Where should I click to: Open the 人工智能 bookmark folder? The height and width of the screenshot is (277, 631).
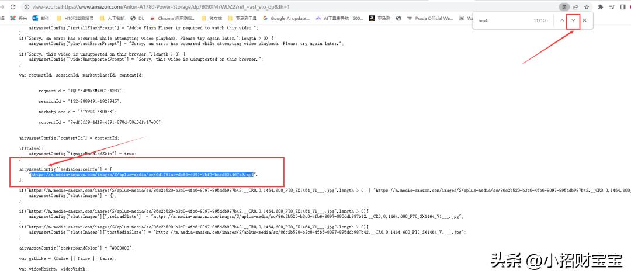112,18
